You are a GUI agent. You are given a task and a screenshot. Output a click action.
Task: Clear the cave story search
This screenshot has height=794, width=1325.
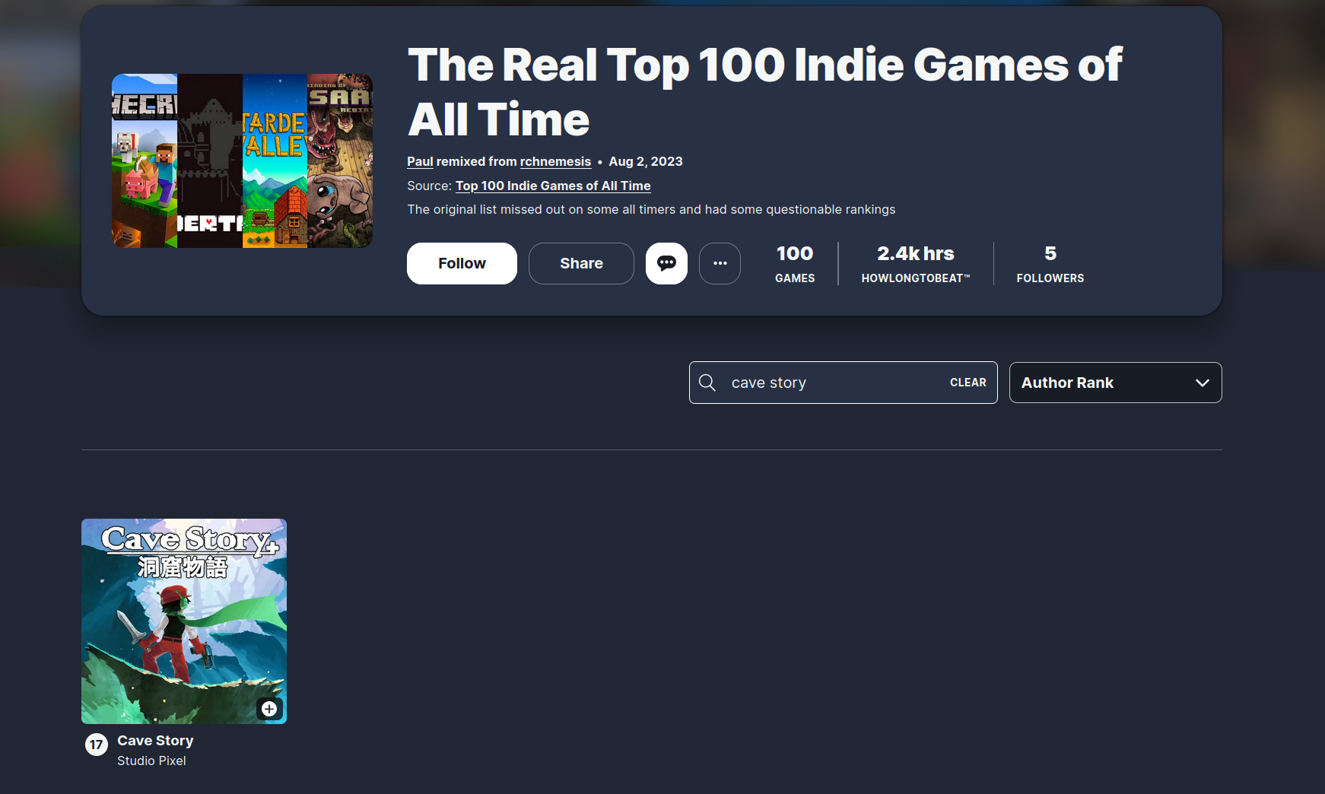pos(968,383)
